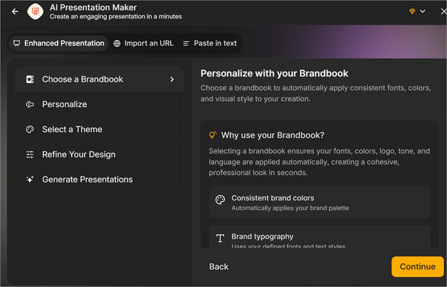Click the Generate Presentations sparkle icon
This screenshot has height=287, width=447.
(x=30, y=179)
